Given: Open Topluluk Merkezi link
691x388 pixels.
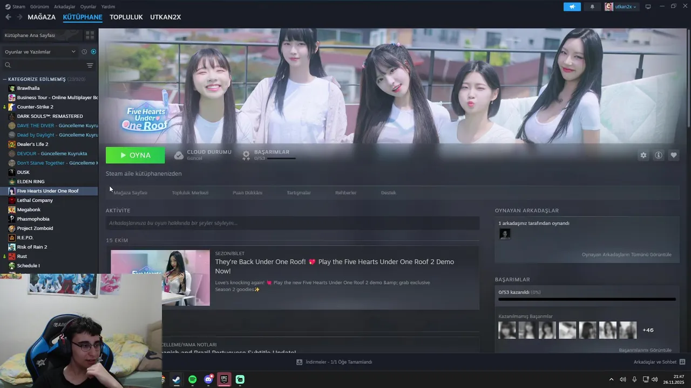Looking at the screenshot, I should pos(190,193).
